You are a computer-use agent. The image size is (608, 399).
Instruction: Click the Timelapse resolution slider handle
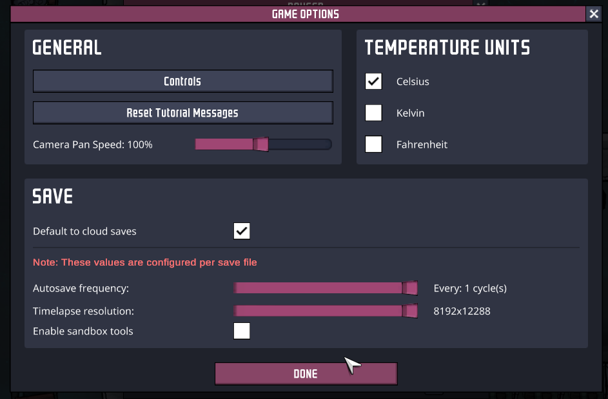(409, 311)
